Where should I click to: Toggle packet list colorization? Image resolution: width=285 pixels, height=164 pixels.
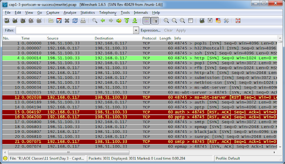click(x=147, y=21)
